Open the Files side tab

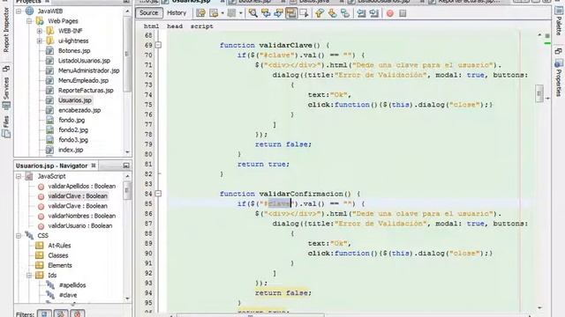point(6,126)
